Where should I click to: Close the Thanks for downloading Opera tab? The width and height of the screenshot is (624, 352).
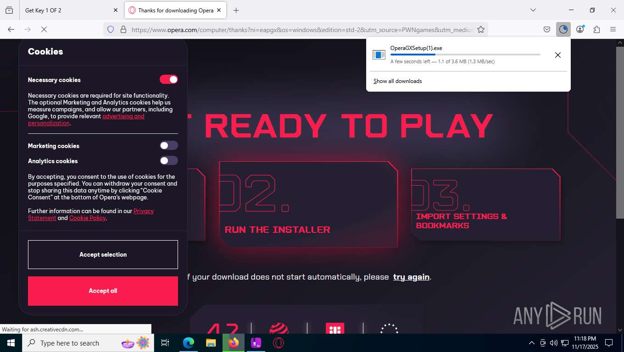(219, 10)
